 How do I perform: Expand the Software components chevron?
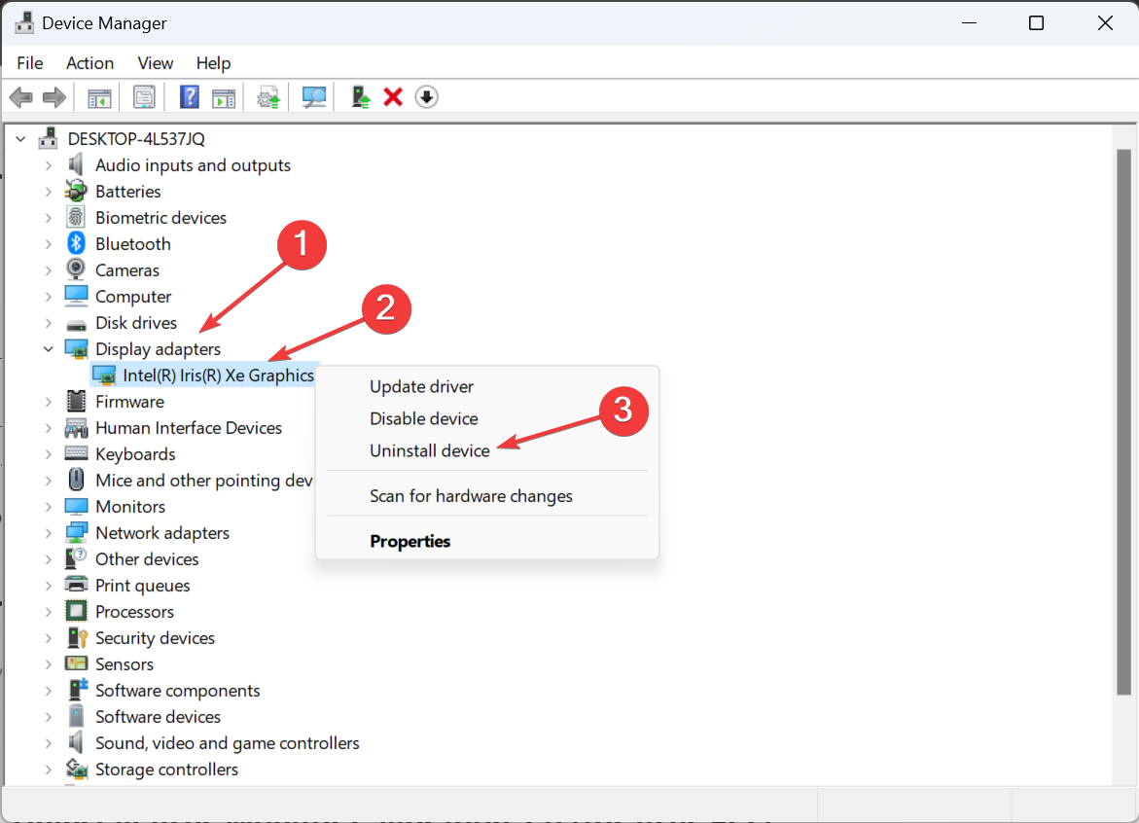pos(48,691)
